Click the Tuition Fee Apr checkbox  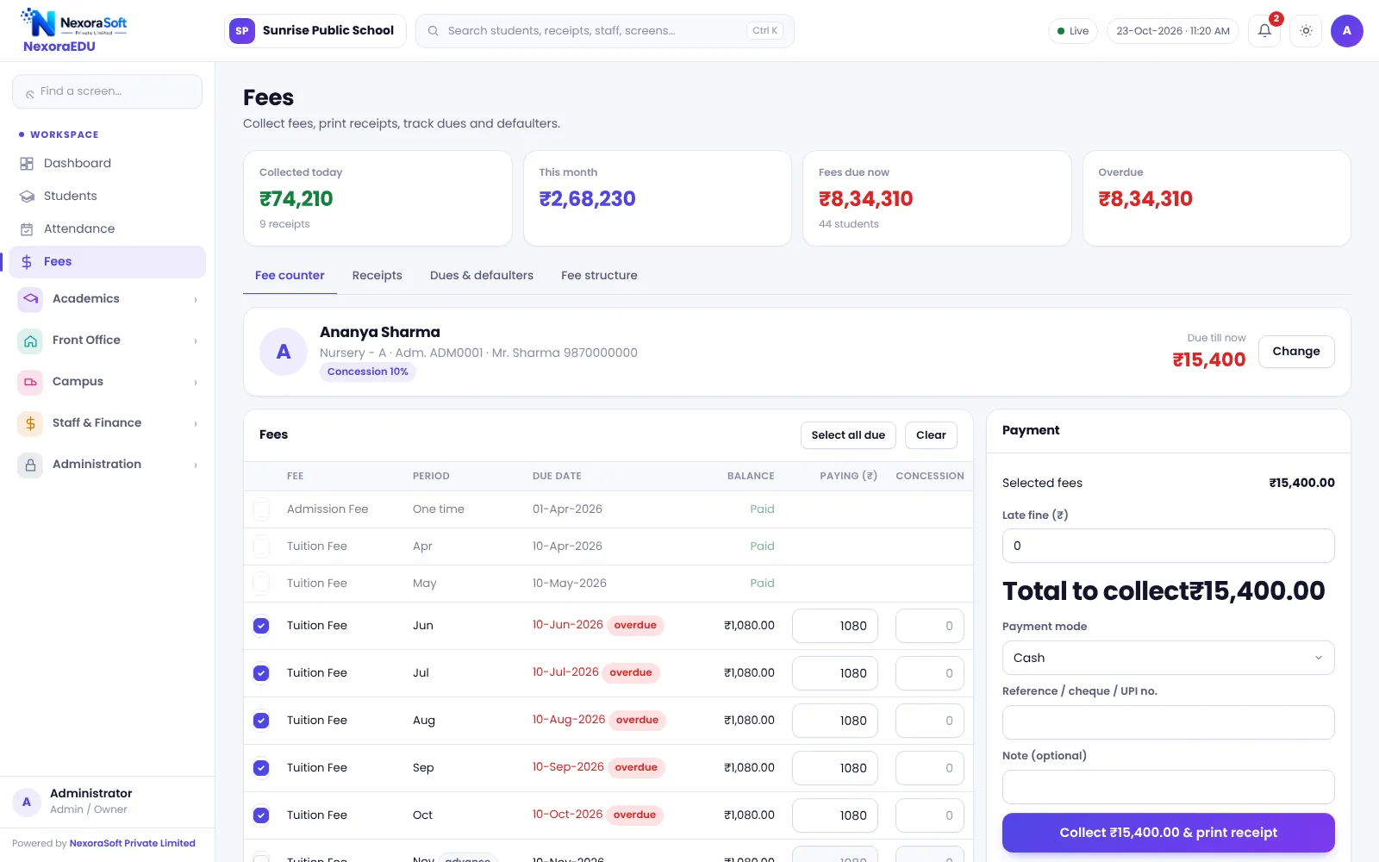(x=261, y=547)
